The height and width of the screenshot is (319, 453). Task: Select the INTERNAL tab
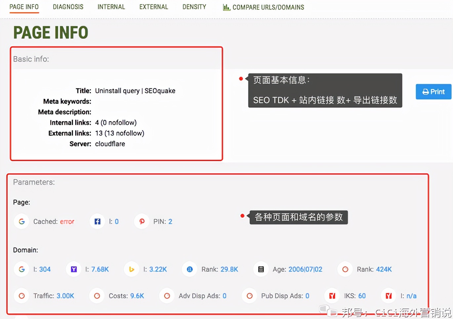click(111, 7)
